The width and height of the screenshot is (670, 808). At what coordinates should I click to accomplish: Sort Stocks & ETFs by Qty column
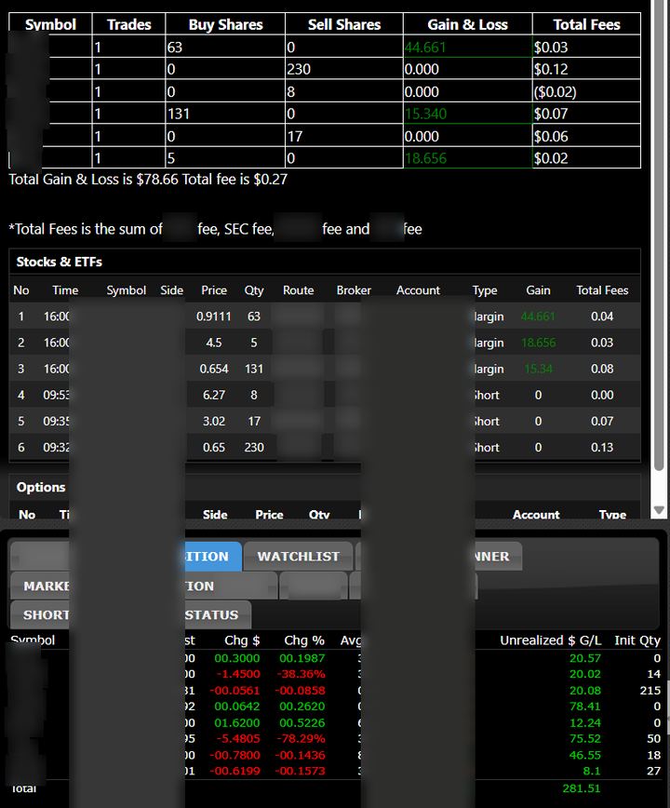254,290
